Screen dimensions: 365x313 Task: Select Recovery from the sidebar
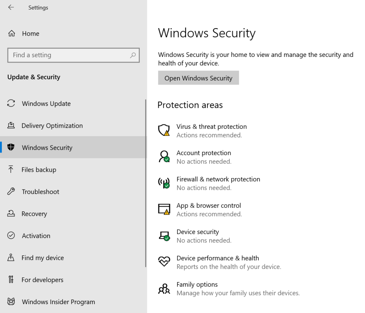34,214
